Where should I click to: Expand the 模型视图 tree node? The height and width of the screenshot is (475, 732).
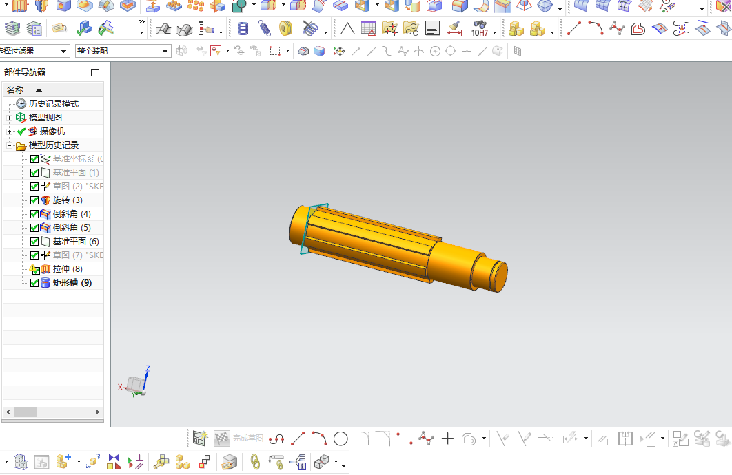click(9, 118)
